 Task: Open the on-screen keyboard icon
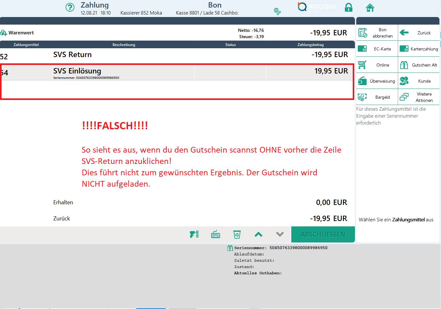pos(216,234)
